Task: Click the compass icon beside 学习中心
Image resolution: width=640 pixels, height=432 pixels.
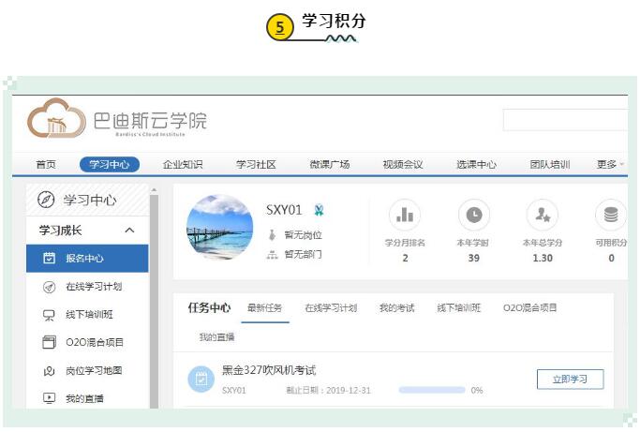Action: point(46,200)
